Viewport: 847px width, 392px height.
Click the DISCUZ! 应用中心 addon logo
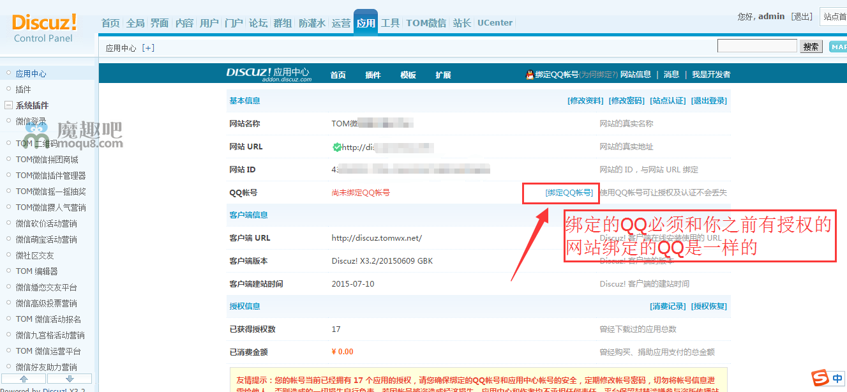click(x=269, y=74)
